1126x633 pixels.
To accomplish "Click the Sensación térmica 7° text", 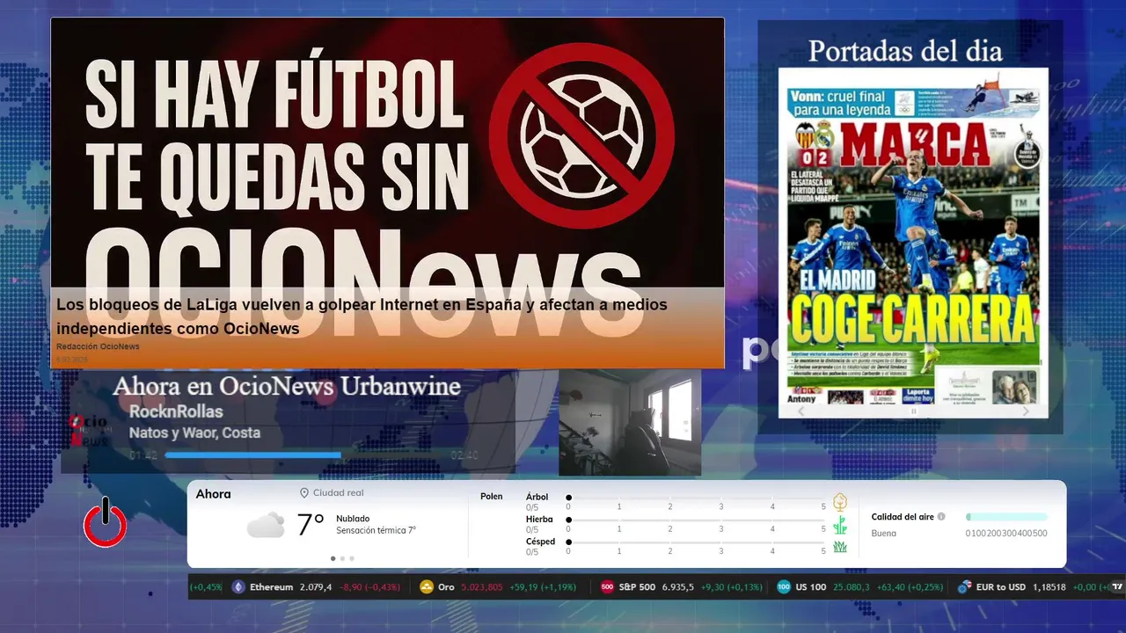I will [x=376, y=531].
